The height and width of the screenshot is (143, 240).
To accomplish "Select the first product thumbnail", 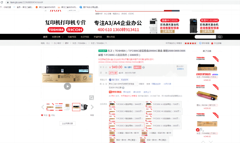I will click(50, 107).
